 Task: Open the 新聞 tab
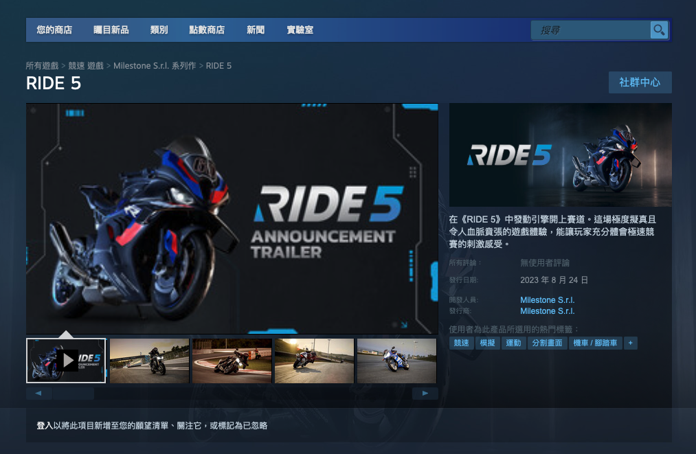256,30
